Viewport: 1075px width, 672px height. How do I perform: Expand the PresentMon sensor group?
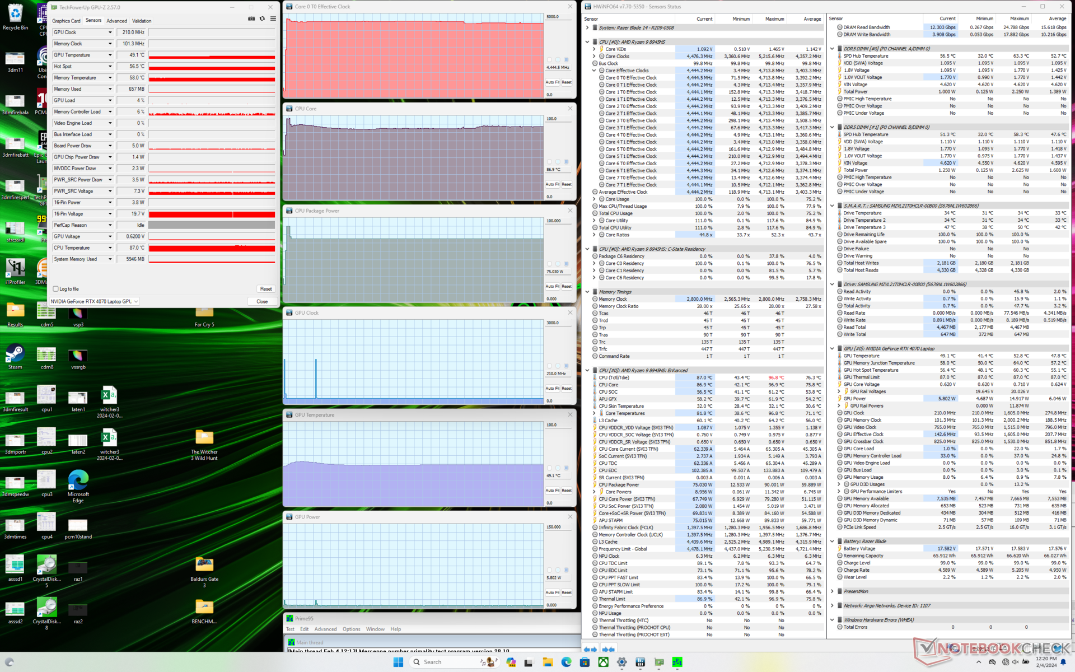[833, 591]
